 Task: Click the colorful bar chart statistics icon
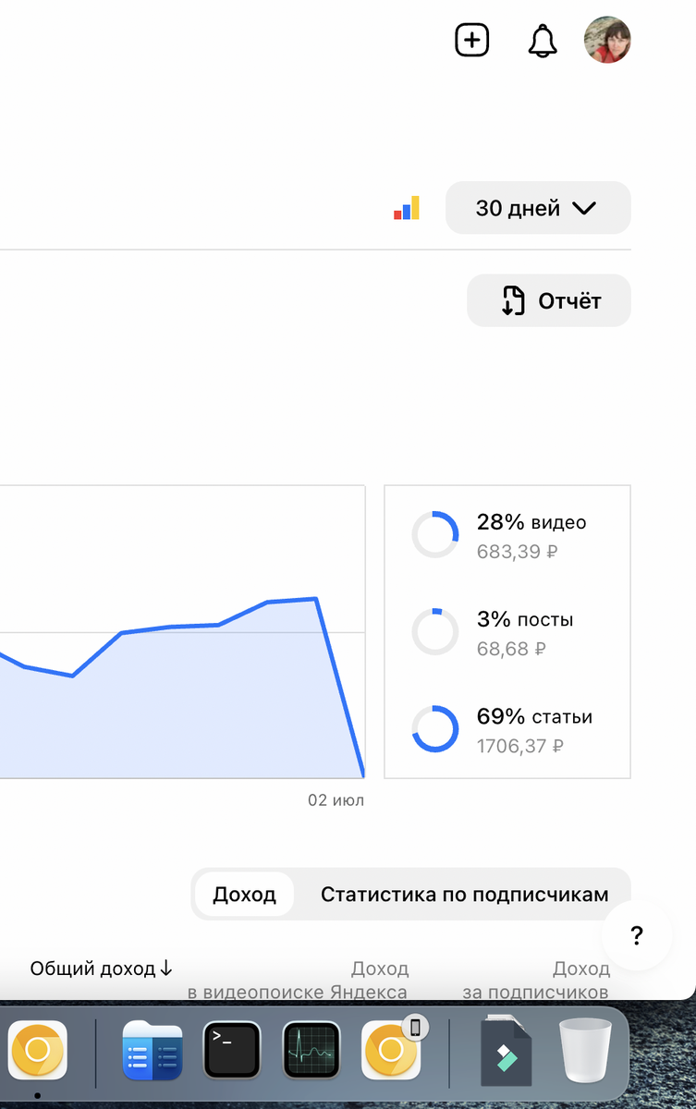pos(407,207)
